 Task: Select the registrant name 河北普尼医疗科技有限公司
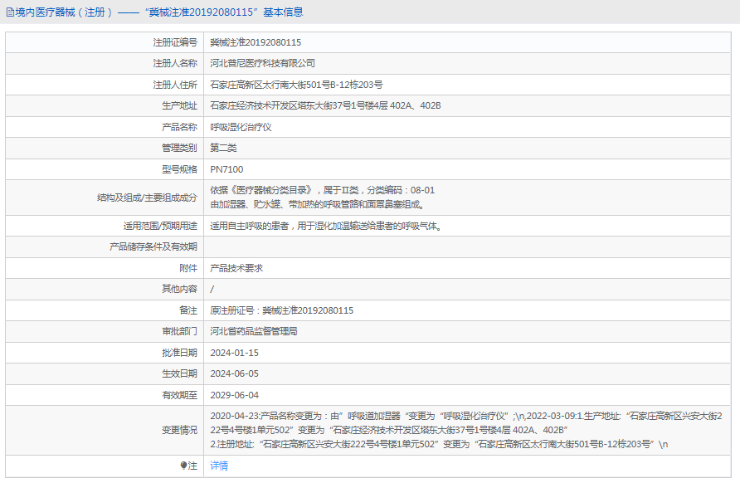click(x=262, y=63)
